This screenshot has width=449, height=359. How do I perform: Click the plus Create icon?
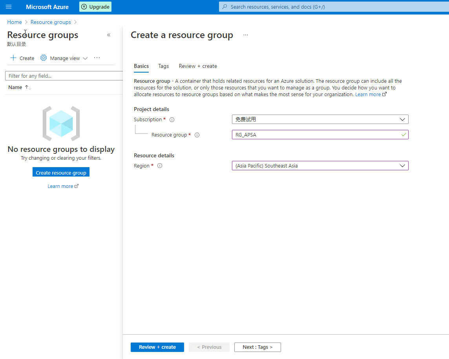pyautogui.click(x=13, y=58)
